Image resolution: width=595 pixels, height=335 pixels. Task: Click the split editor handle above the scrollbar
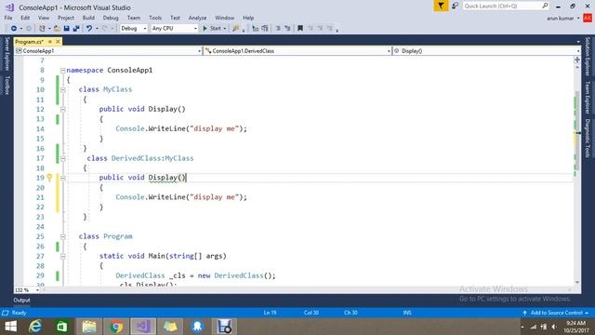coord(577,60)
